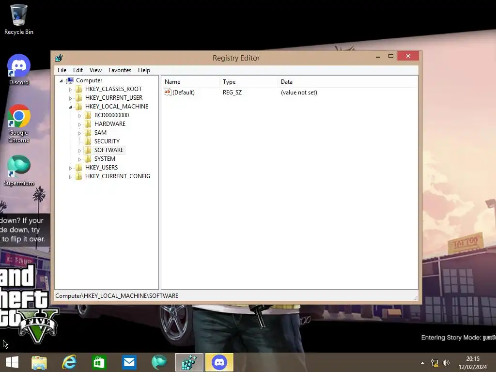496x372 pixels.
Task: Click the REG_SZ type cell
Action: click(232, 93)
